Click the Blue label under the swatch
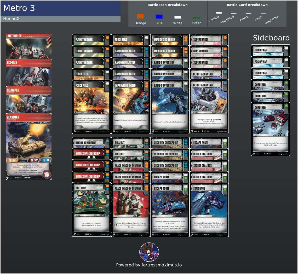This screenshot has height=274, width=298. coord(159,23)
